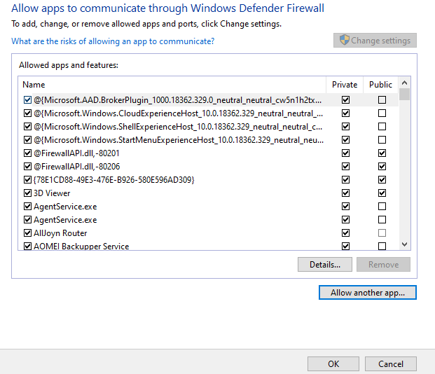Image resolution: width=435 pixels, height=374 pixels.
Task: Open risks of allowing an app link
Action: (x=113, y=41)
